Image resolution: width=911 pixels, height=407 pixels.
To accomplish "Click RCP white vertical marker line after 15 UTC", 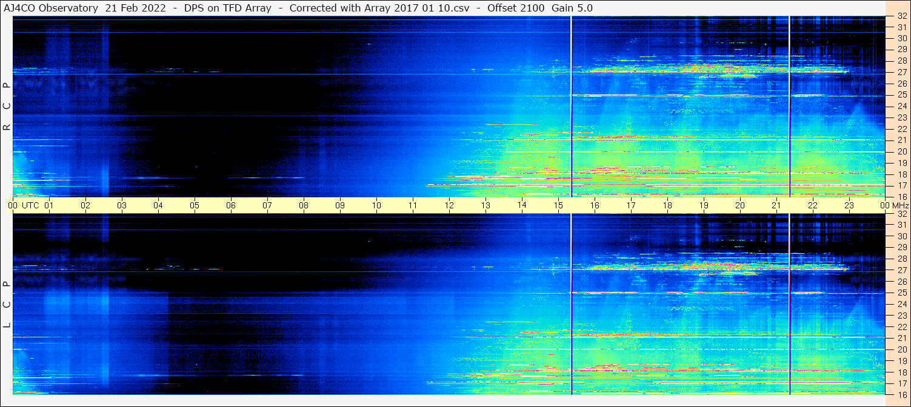I will (571, 107).
